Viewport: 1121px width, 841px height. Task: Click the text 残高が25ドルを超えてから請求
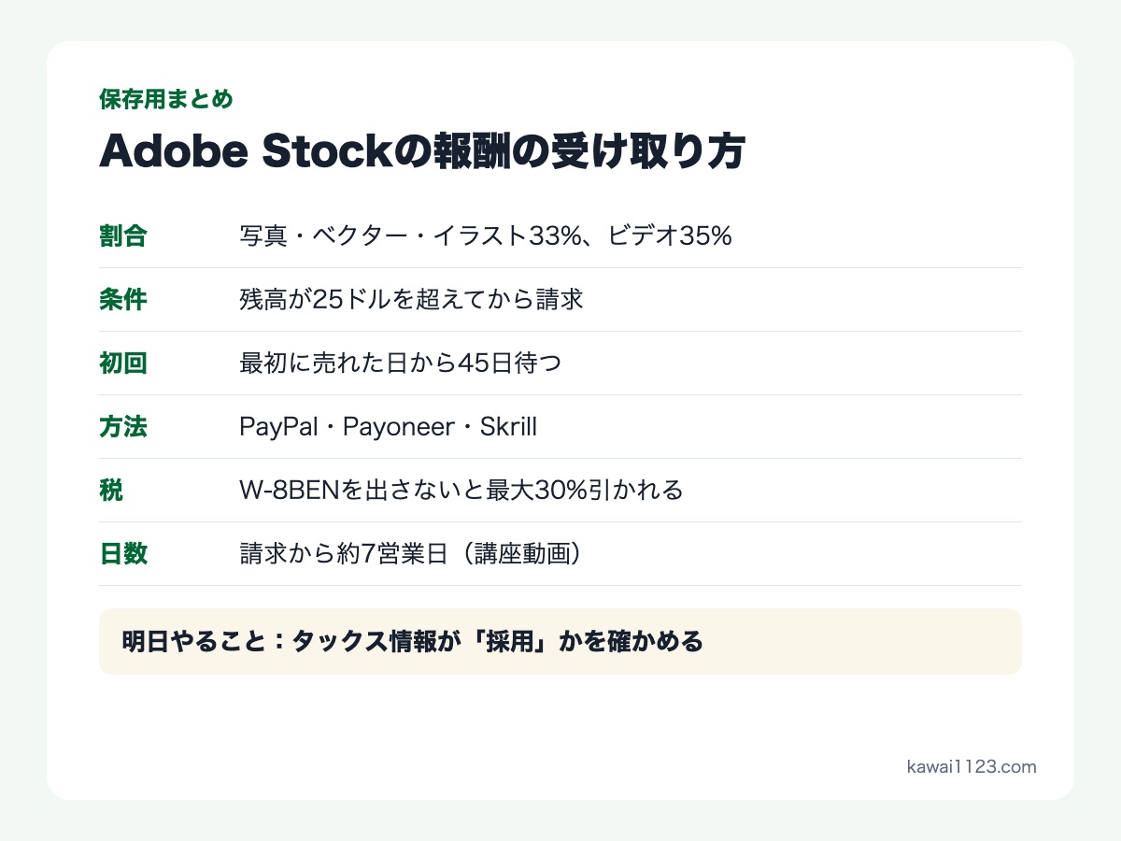coord(412,300)
